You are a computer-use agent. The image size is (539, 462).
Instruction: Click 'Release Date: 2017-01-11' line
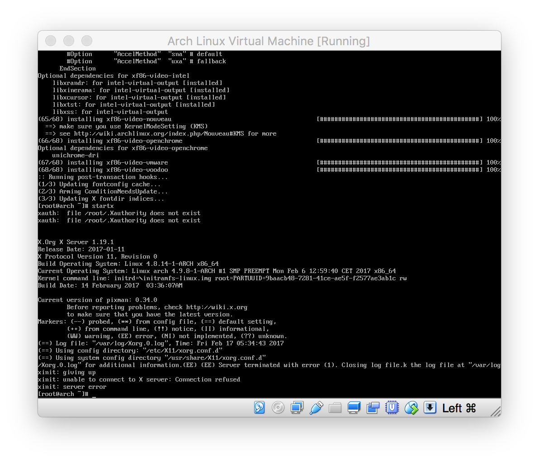click(81, 249)
